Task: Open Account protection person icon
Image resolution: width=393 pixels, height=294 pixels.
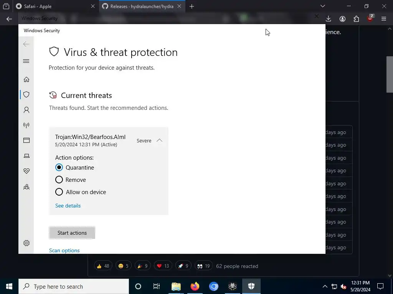Action: 26,110
